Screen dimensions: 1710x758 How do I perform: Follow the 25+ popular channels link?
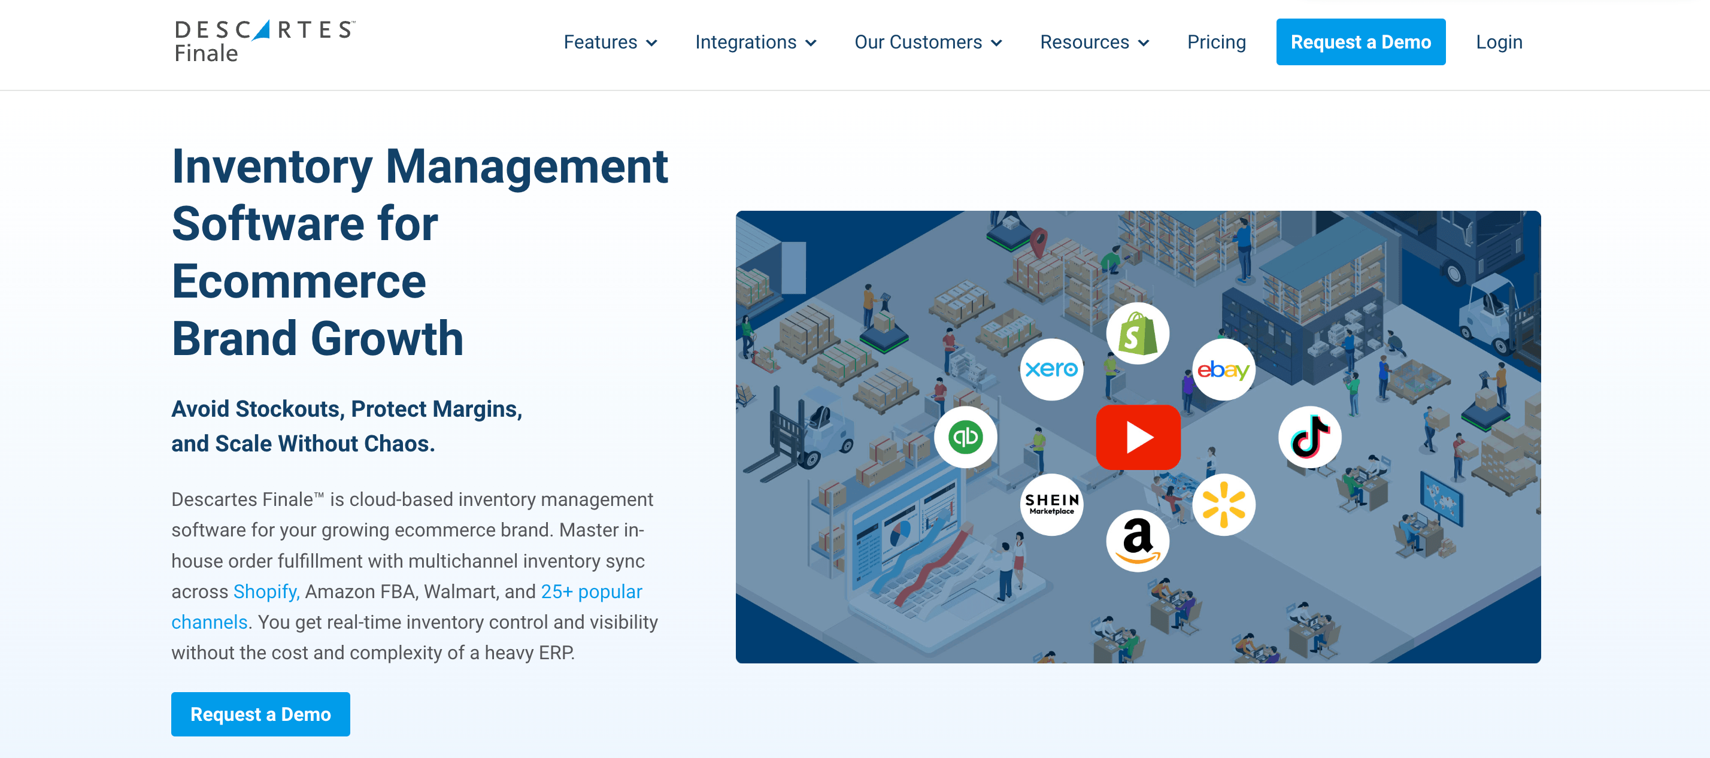point(407,607)
